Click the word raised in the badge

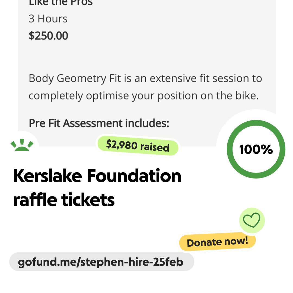click(155, 147)
